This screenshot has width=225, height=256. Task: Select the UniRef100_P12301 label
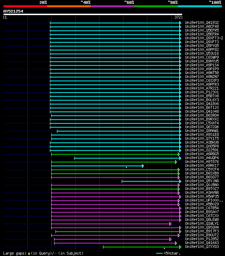[202, 92]
